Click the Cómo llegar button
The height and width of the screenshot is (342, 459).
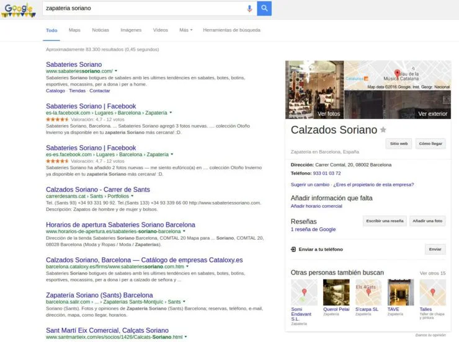(430, 144)
